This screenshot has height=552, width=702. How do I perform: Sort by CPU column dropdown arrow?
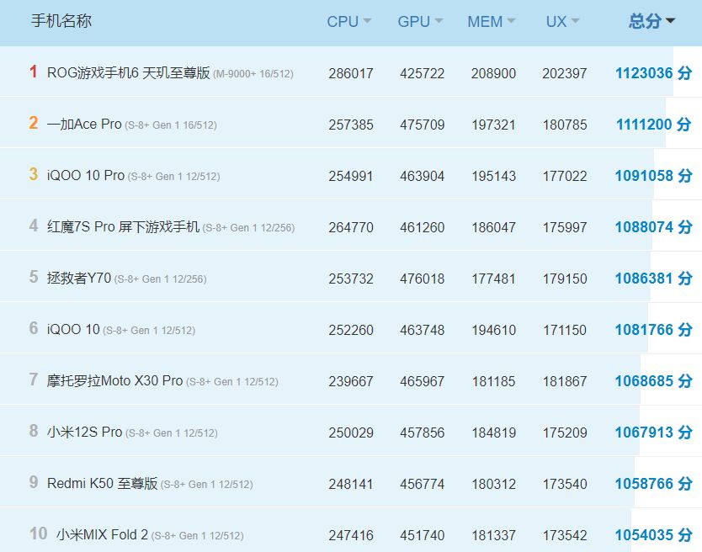367,22
